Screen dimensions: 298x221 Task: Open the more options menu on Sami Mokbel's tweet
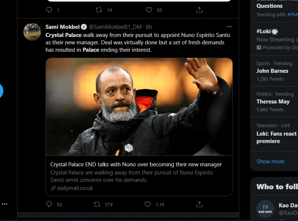229,27
